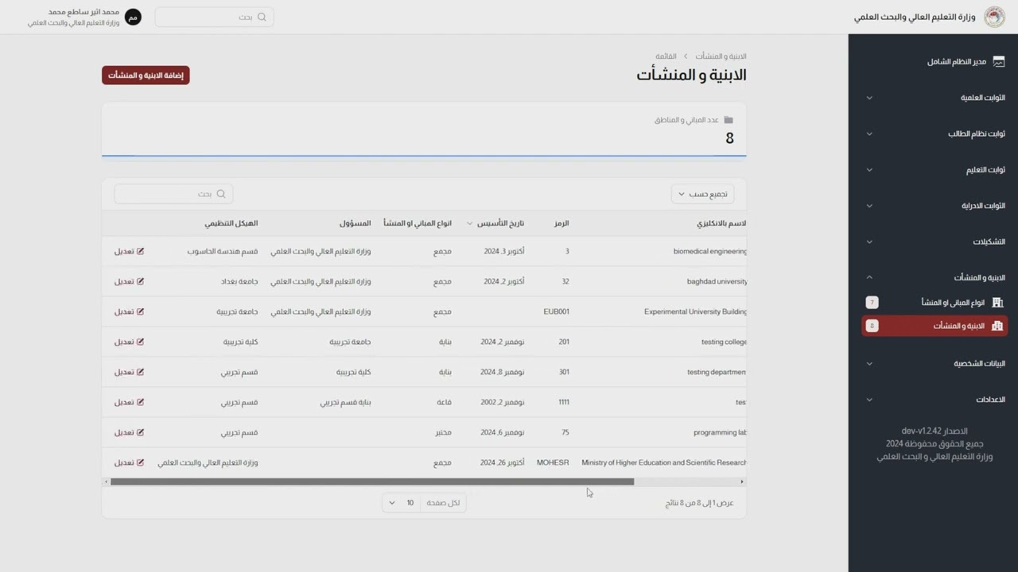The image size is (1018, 572).
Task: Click the horizontal scrollbar right arrow
Action: [742, 481]
